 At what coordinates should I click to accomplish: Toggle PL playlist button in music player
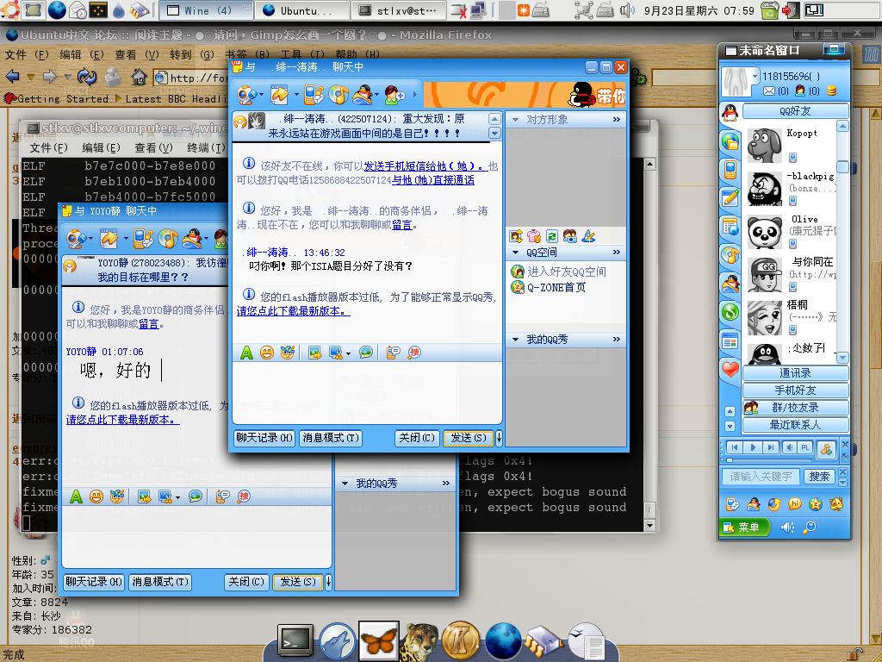click(805, 447)
